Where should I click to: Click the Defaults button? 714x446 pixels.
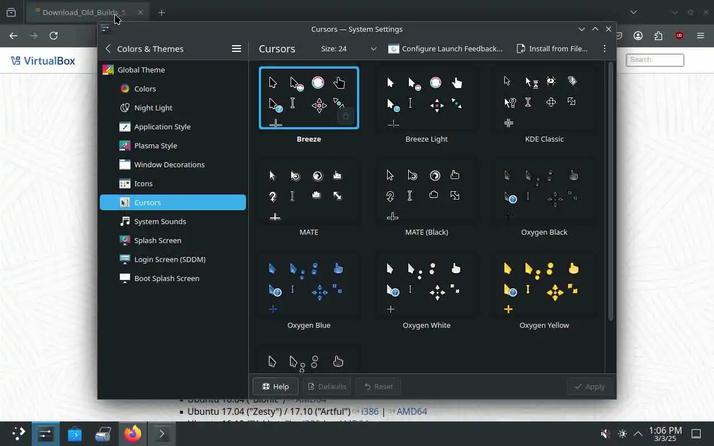pyautogui.click(x=327, y=386)
